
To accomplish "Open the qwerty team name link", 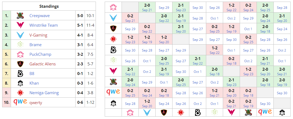I will coord(36,102).
